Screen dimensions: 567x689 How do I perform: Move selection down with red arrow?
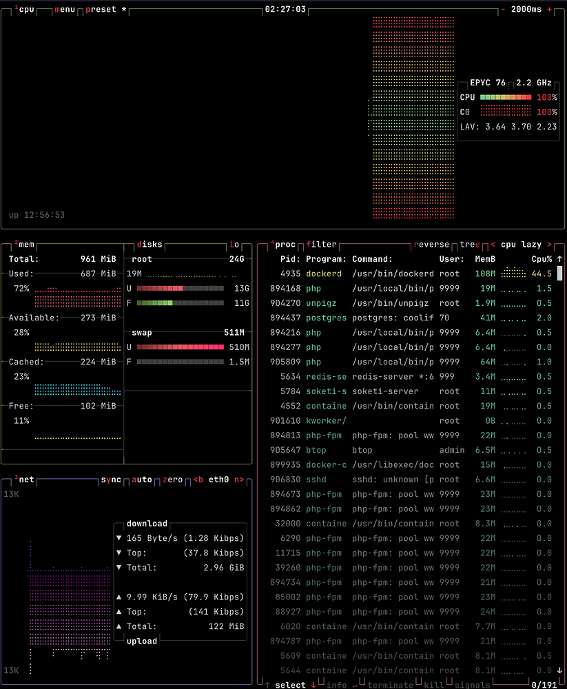click(313, 685)
